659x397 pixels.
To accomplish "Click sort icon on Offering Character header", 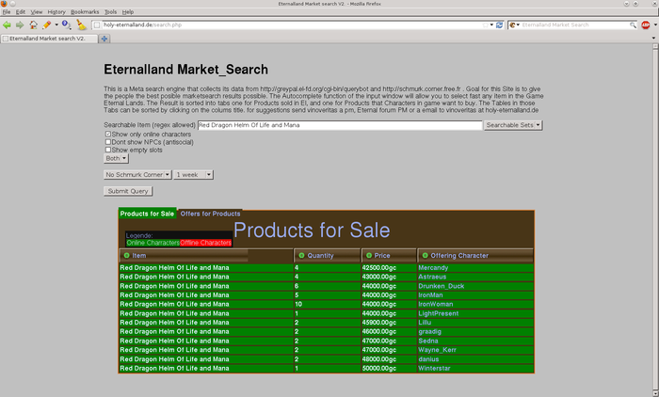I will point(425,256).
